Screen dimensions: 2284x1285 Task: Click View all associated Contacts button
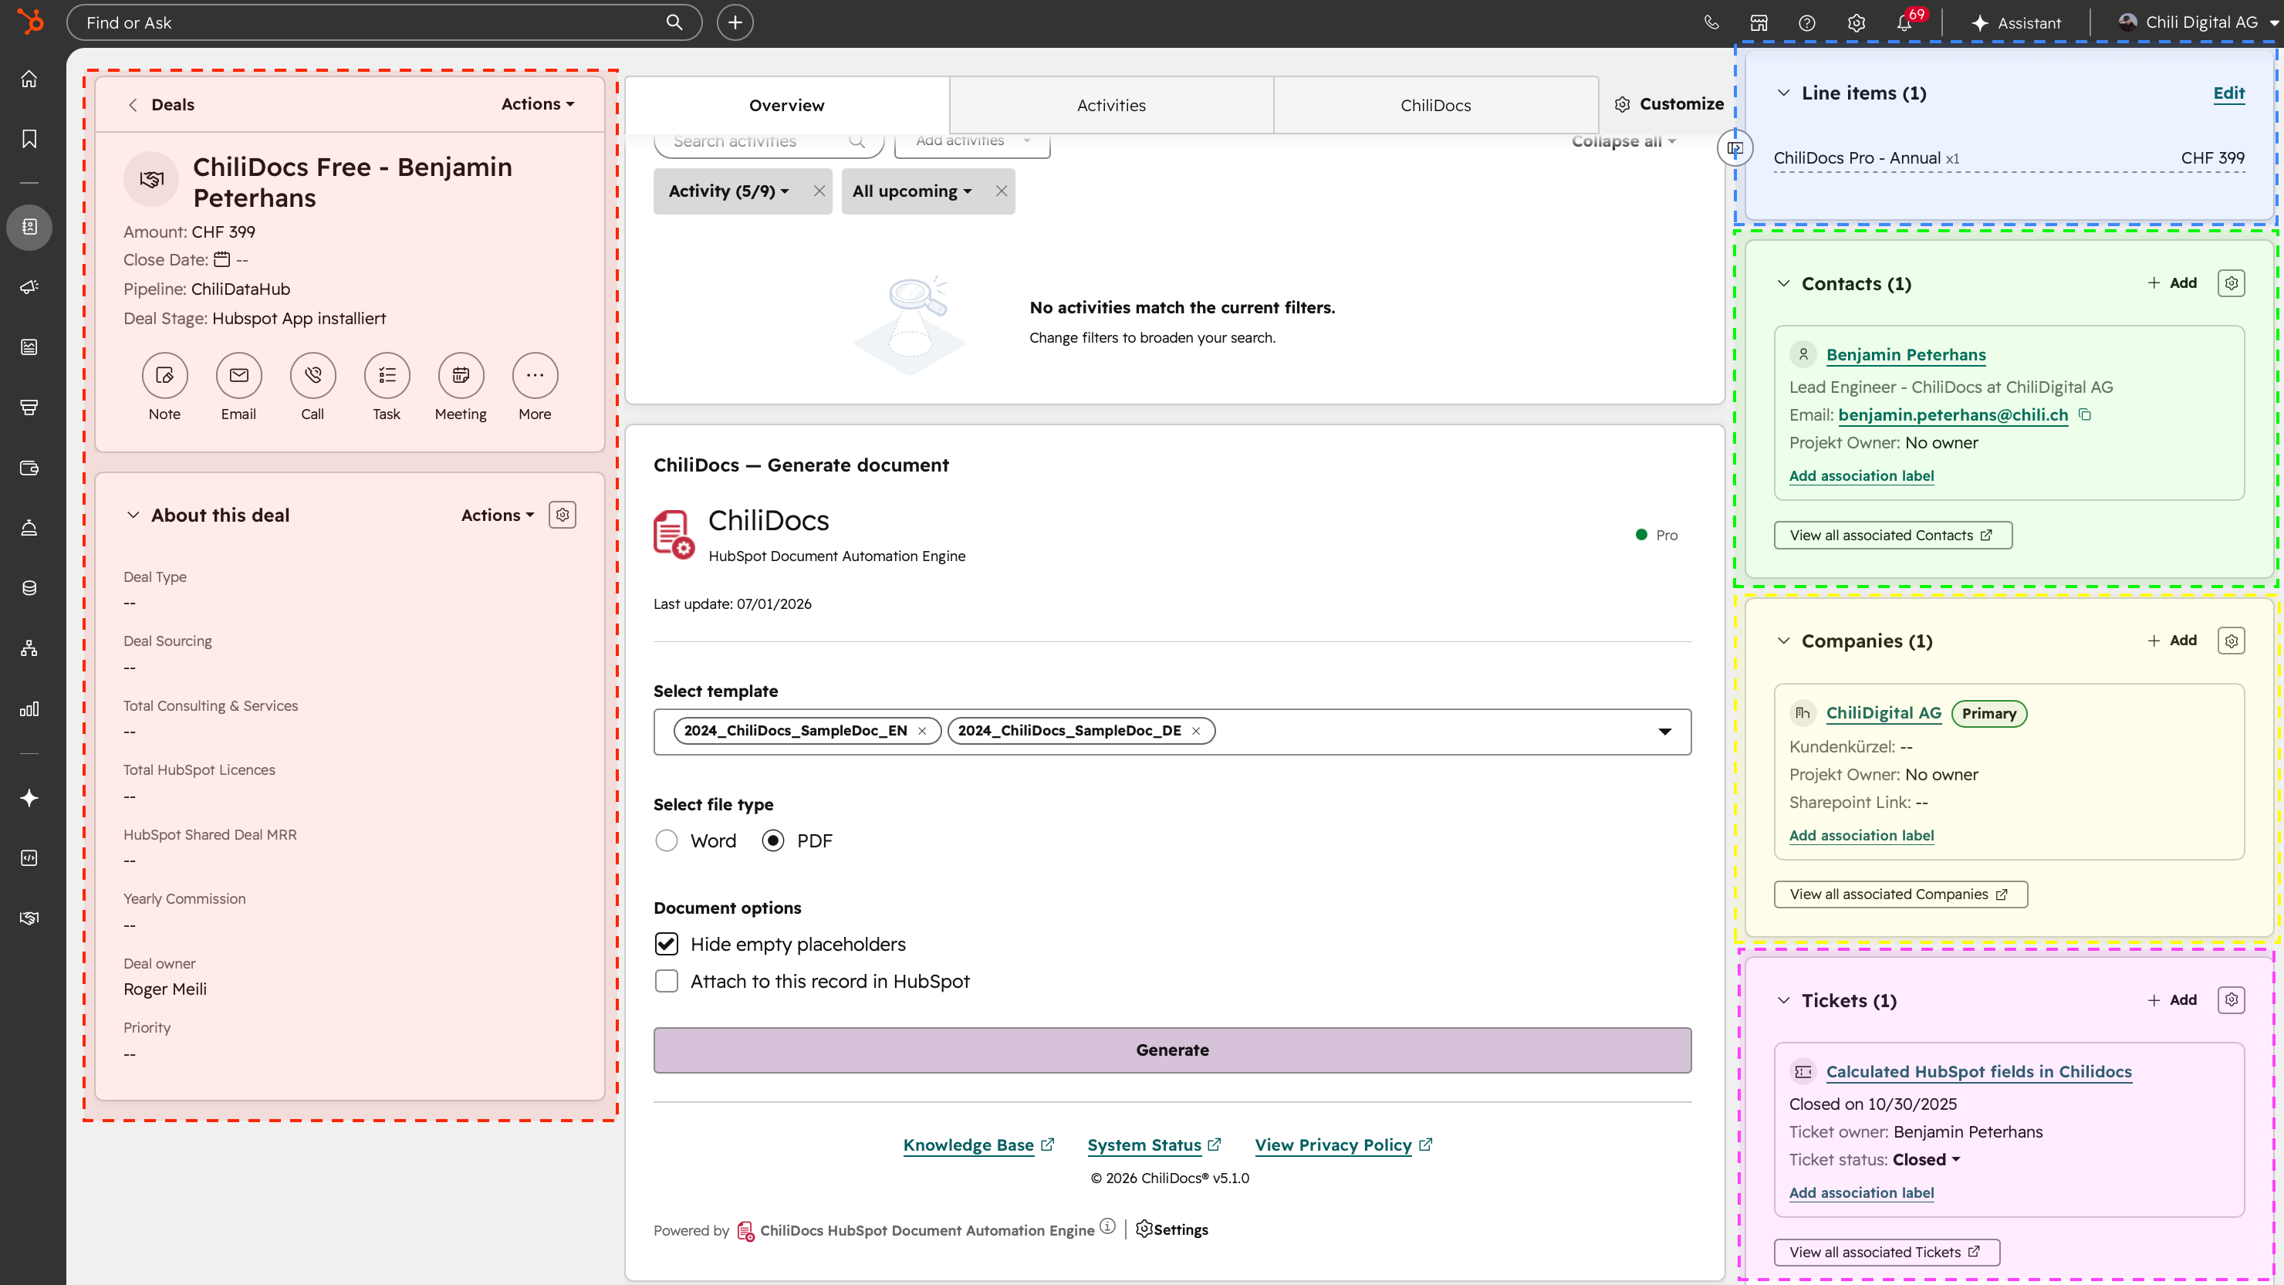tap(1892, 536)
